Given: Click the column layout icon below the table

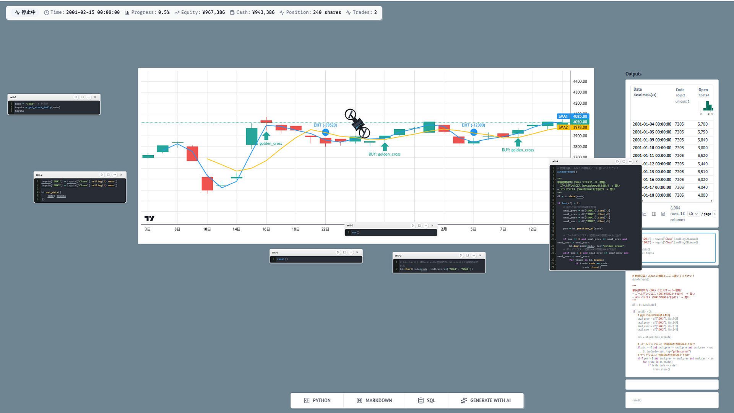Looking at the screenshot, I should tap(654, 214).
